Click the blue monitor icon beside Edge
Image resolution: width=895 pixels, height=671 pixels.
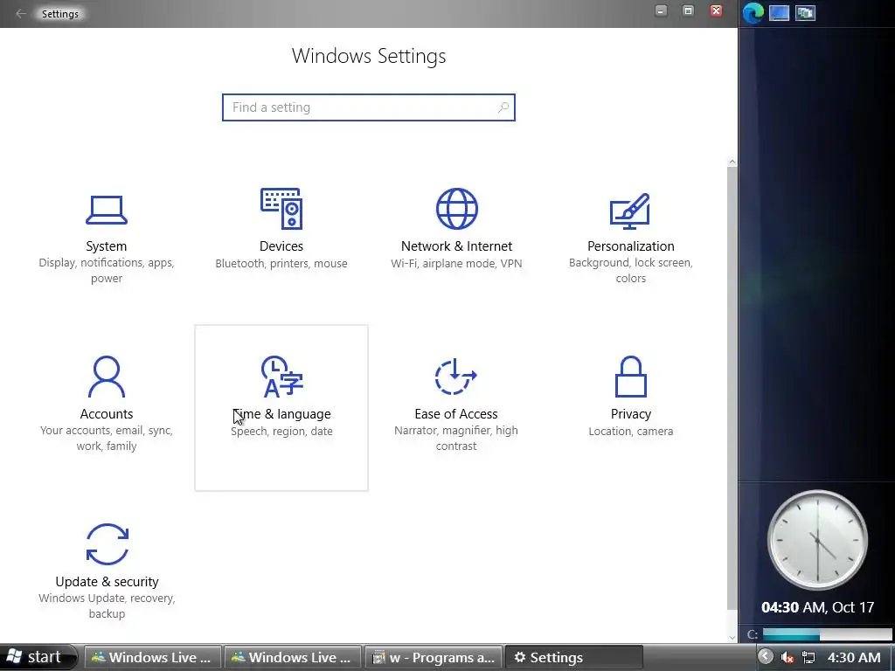coord(779,12)
